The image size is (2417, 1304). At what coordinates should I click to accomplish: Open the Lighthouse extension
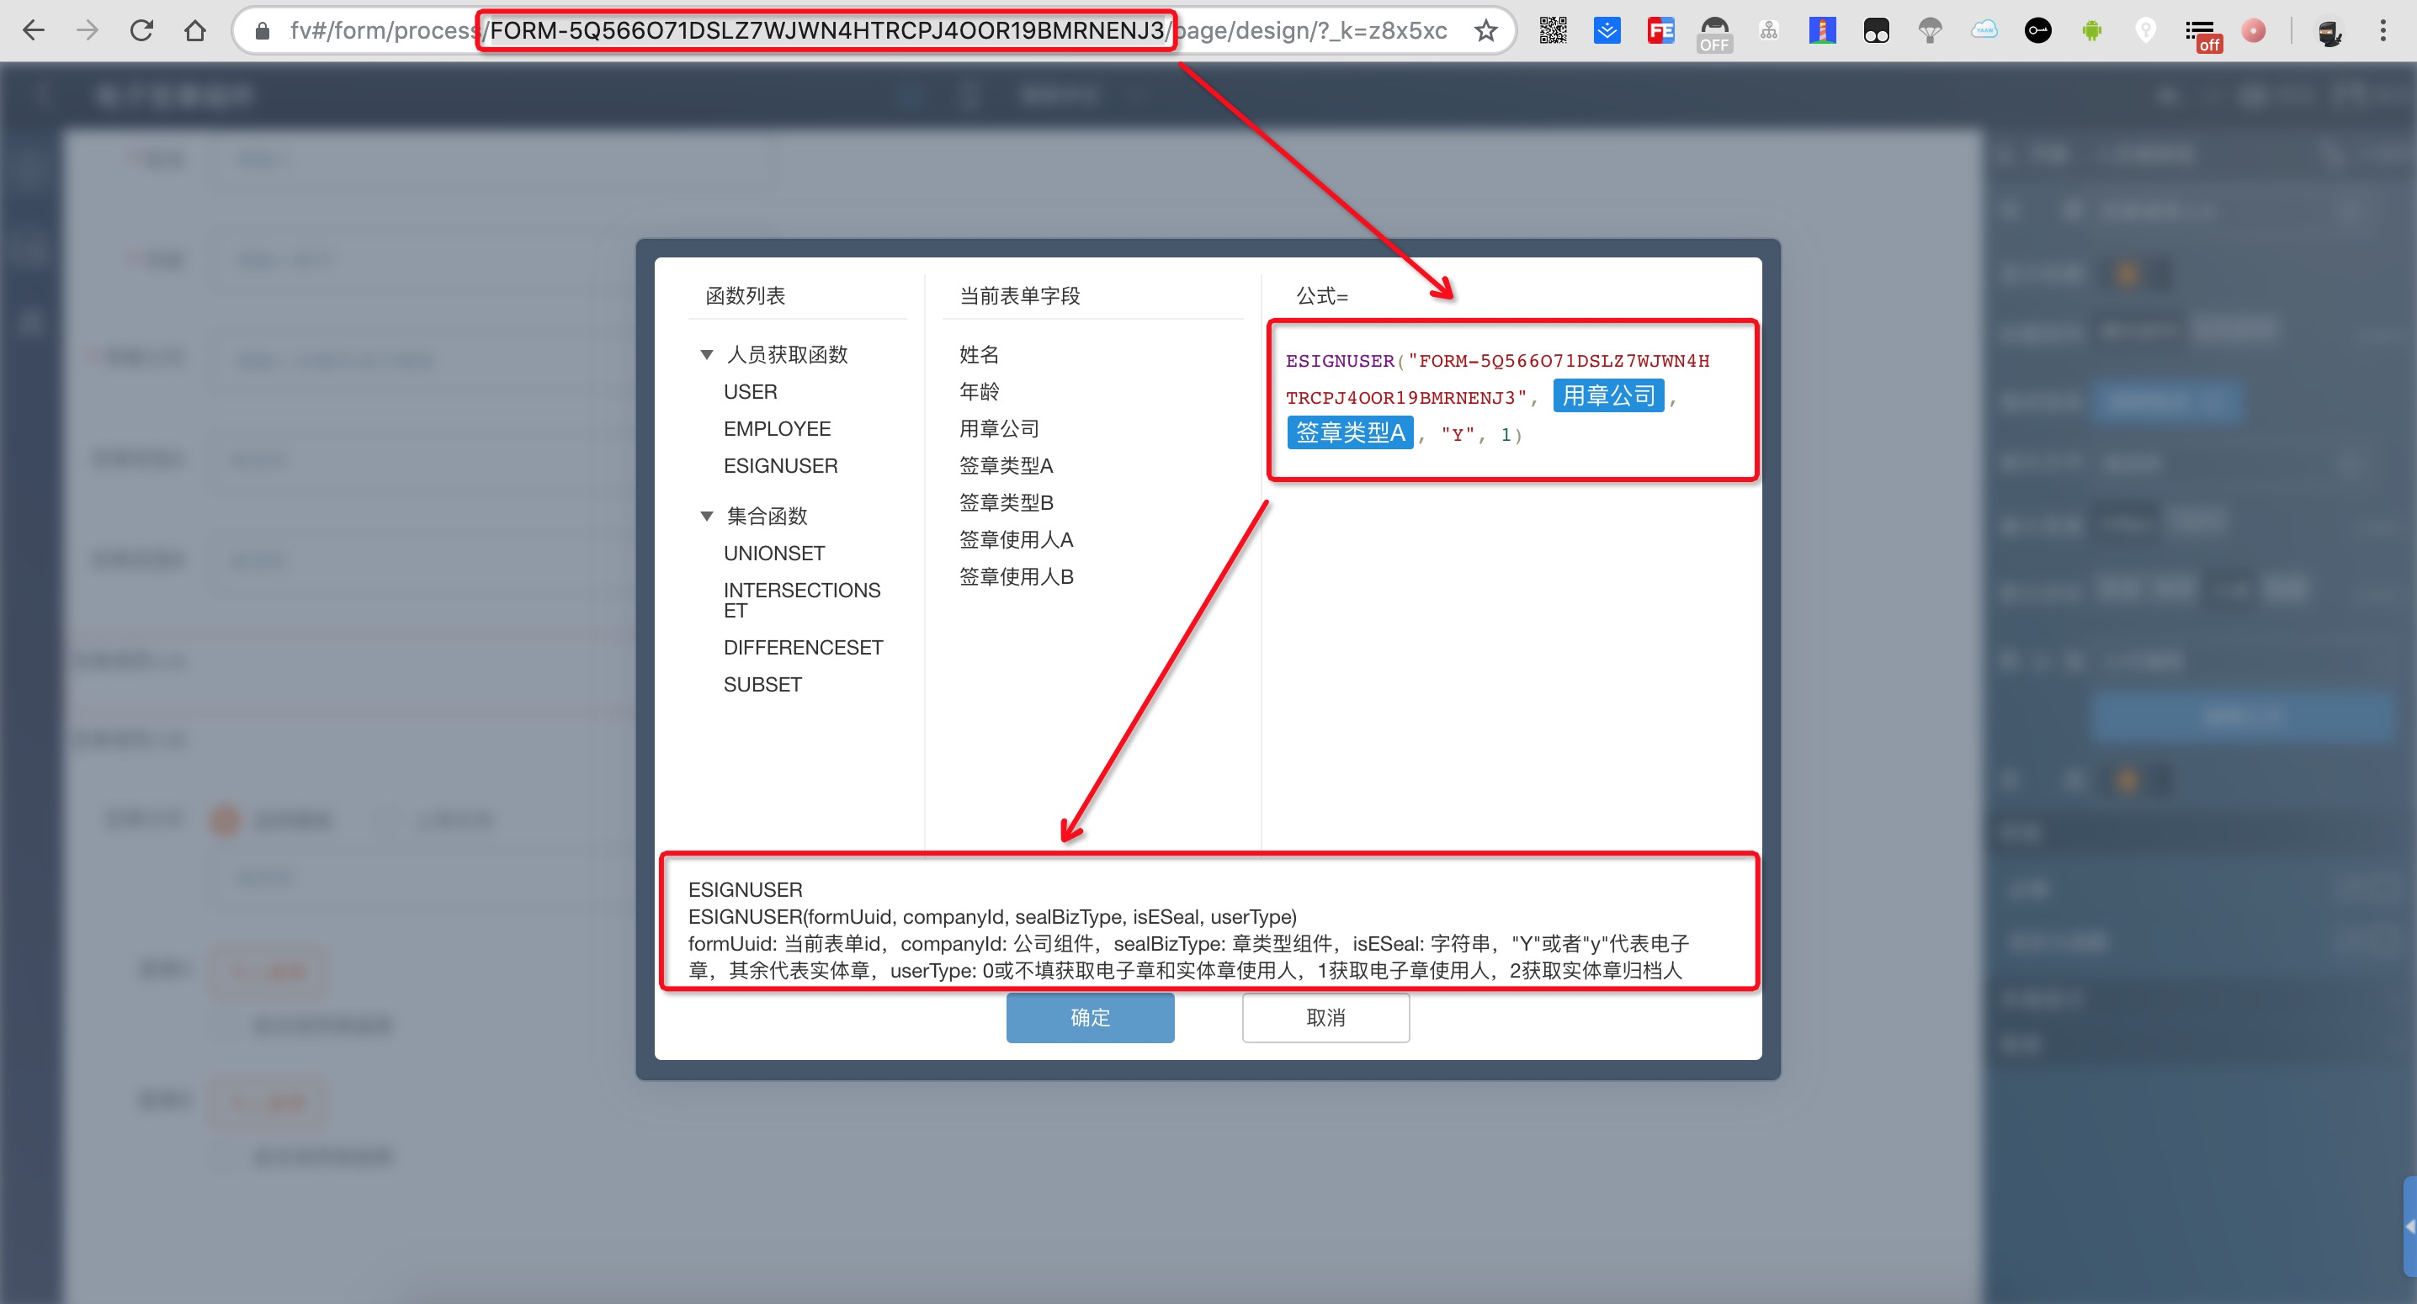(1821, 31)
